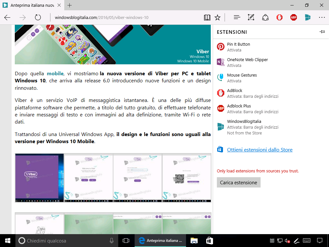Screen dimensions: 329x247
Task: Open the Welcome to Viber screenshot thumbnail
Action: click(x=89, y=178)
